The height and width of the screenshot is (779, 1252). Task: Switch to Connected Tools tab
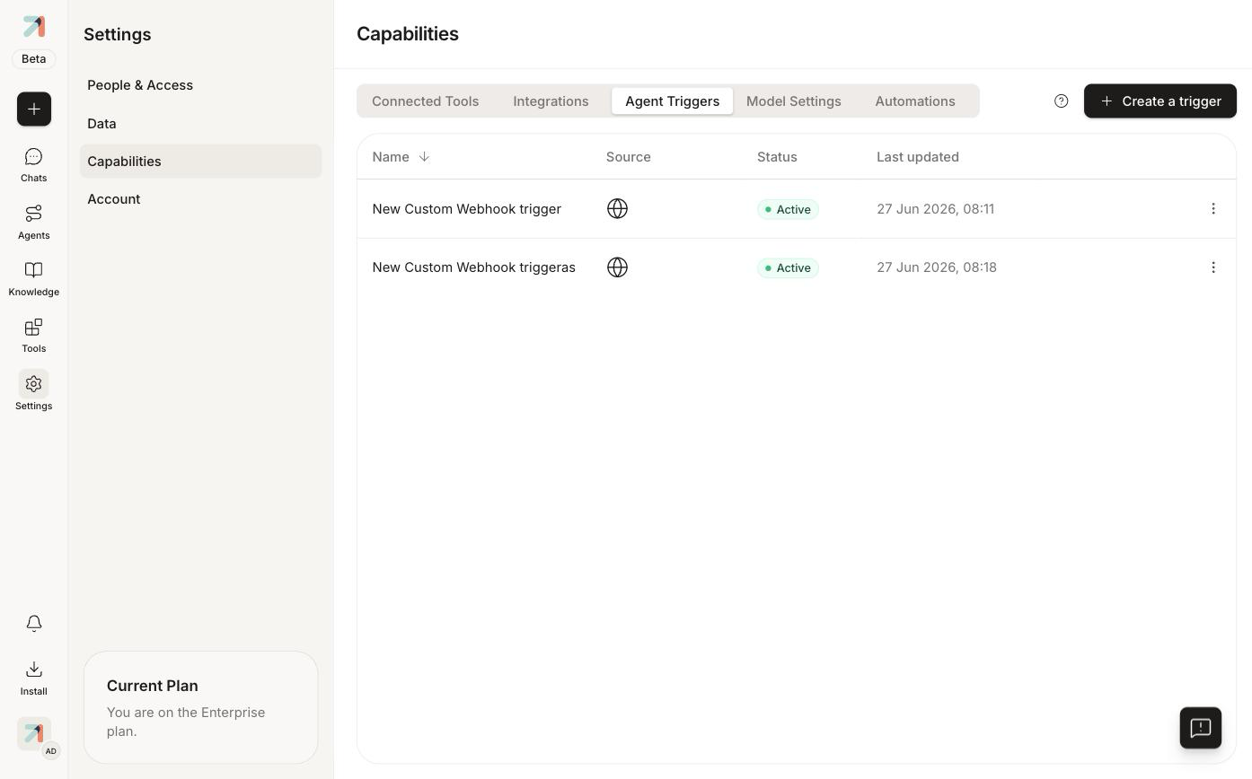coord(425,101)
